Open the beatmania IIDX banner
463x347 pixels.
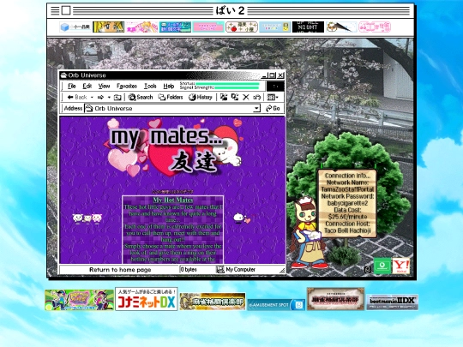pos(393,302)
